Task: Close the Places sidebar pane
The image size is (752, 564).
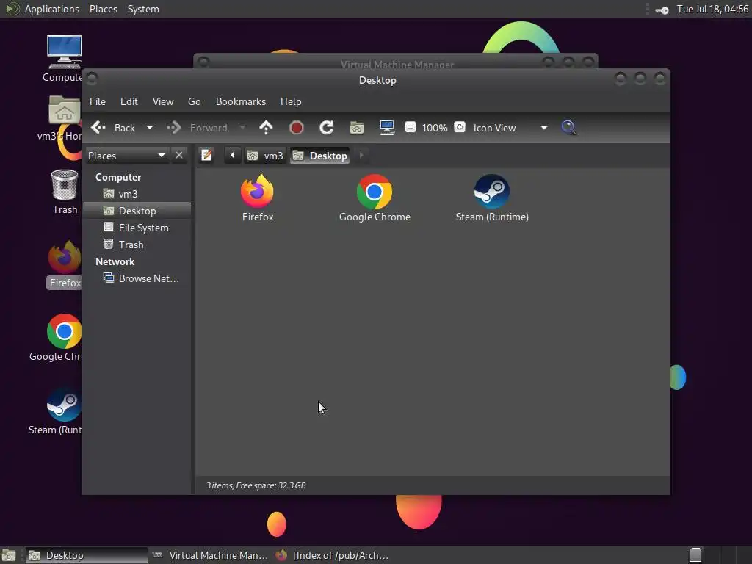Action: coord(179,156)
